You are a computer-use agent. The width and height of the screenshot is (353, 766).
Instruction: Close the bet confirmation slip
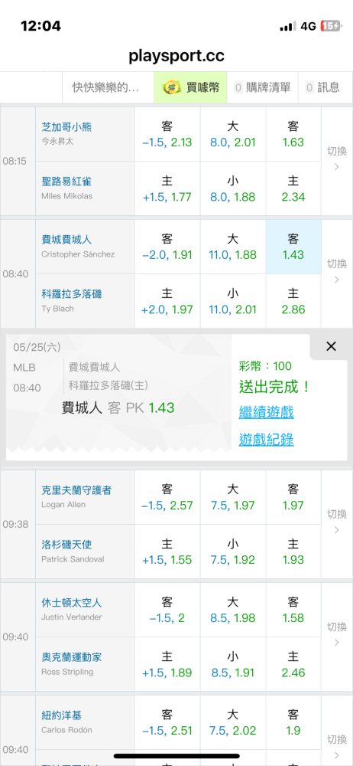click(x=331, y=346)
